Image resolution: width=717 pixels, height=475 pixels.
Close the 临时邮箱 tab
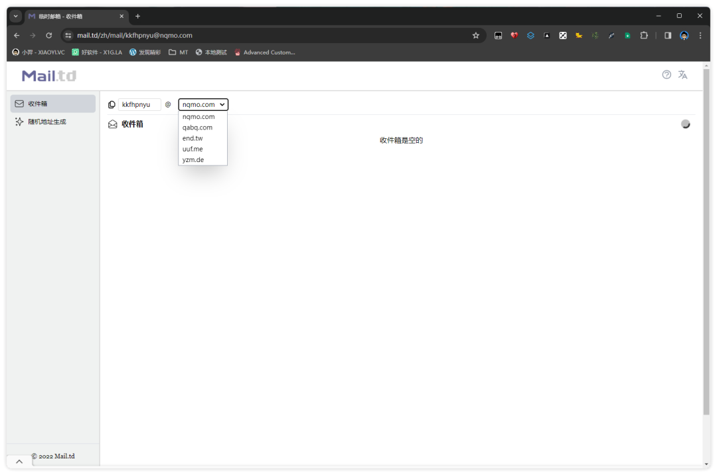[x=121, y=16]
